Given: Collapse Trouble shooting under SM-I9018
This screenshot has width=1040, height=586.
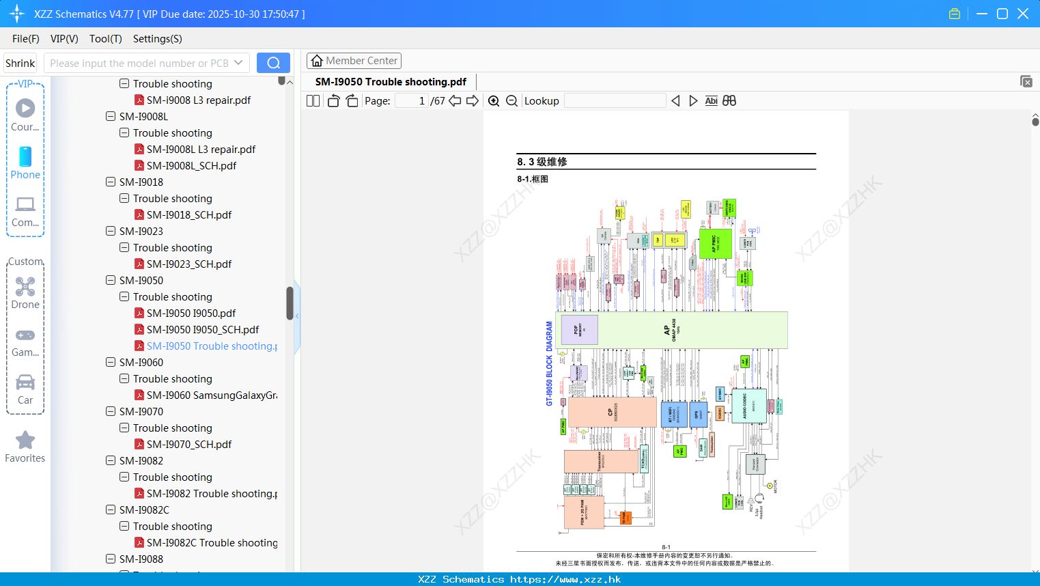Looking at the screenshot, I should pos(124,198).
